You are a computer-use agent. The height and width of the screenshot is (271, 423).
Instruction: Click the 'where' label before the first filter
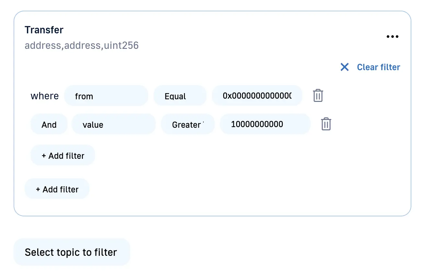tap(45, 96)
